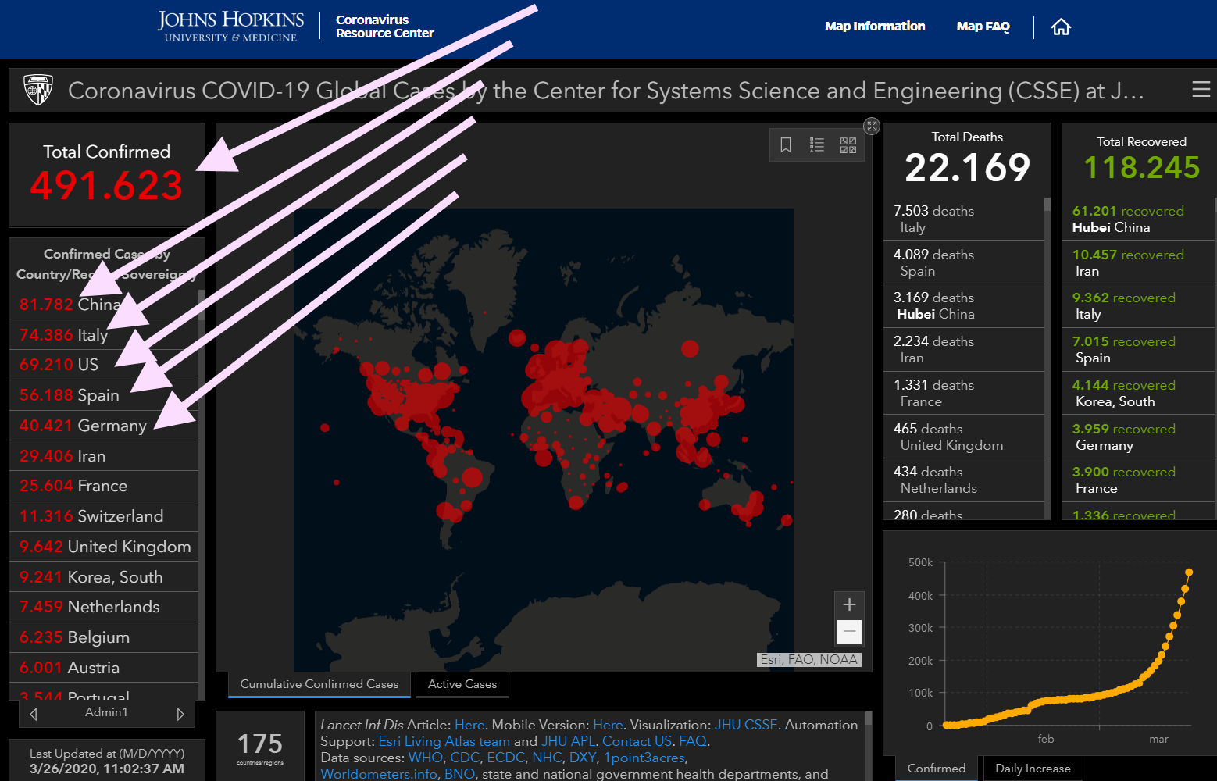Switch to Cumulative Confirmed Cases tab
The image size is (1217, 781).
[x=319, y=684]
